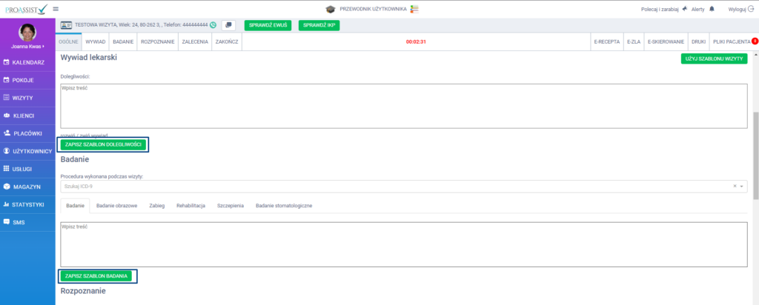Viewport: 759px width, 305px height.
Task: Click Użyj szablonu wizyty button
Action: pyautogui.click(x=714, y=58)
